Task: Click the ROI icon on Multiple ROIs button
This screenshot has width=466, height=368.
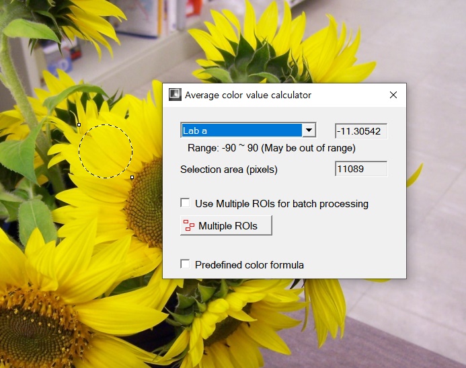Action: point(189,226)
